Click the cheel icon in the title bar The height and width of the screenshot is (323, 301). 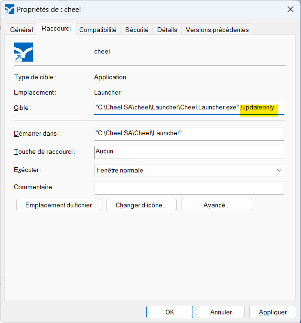10,10
